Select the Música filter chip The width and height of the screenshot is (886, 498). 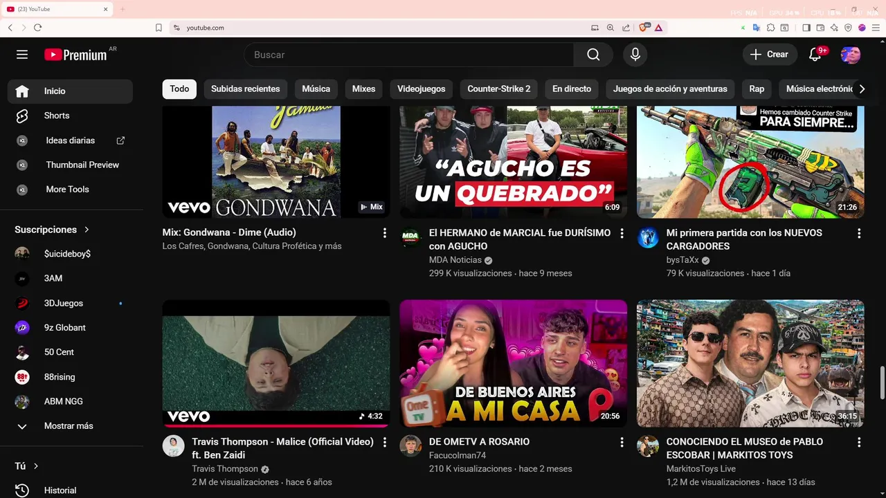tap(316, 89)
